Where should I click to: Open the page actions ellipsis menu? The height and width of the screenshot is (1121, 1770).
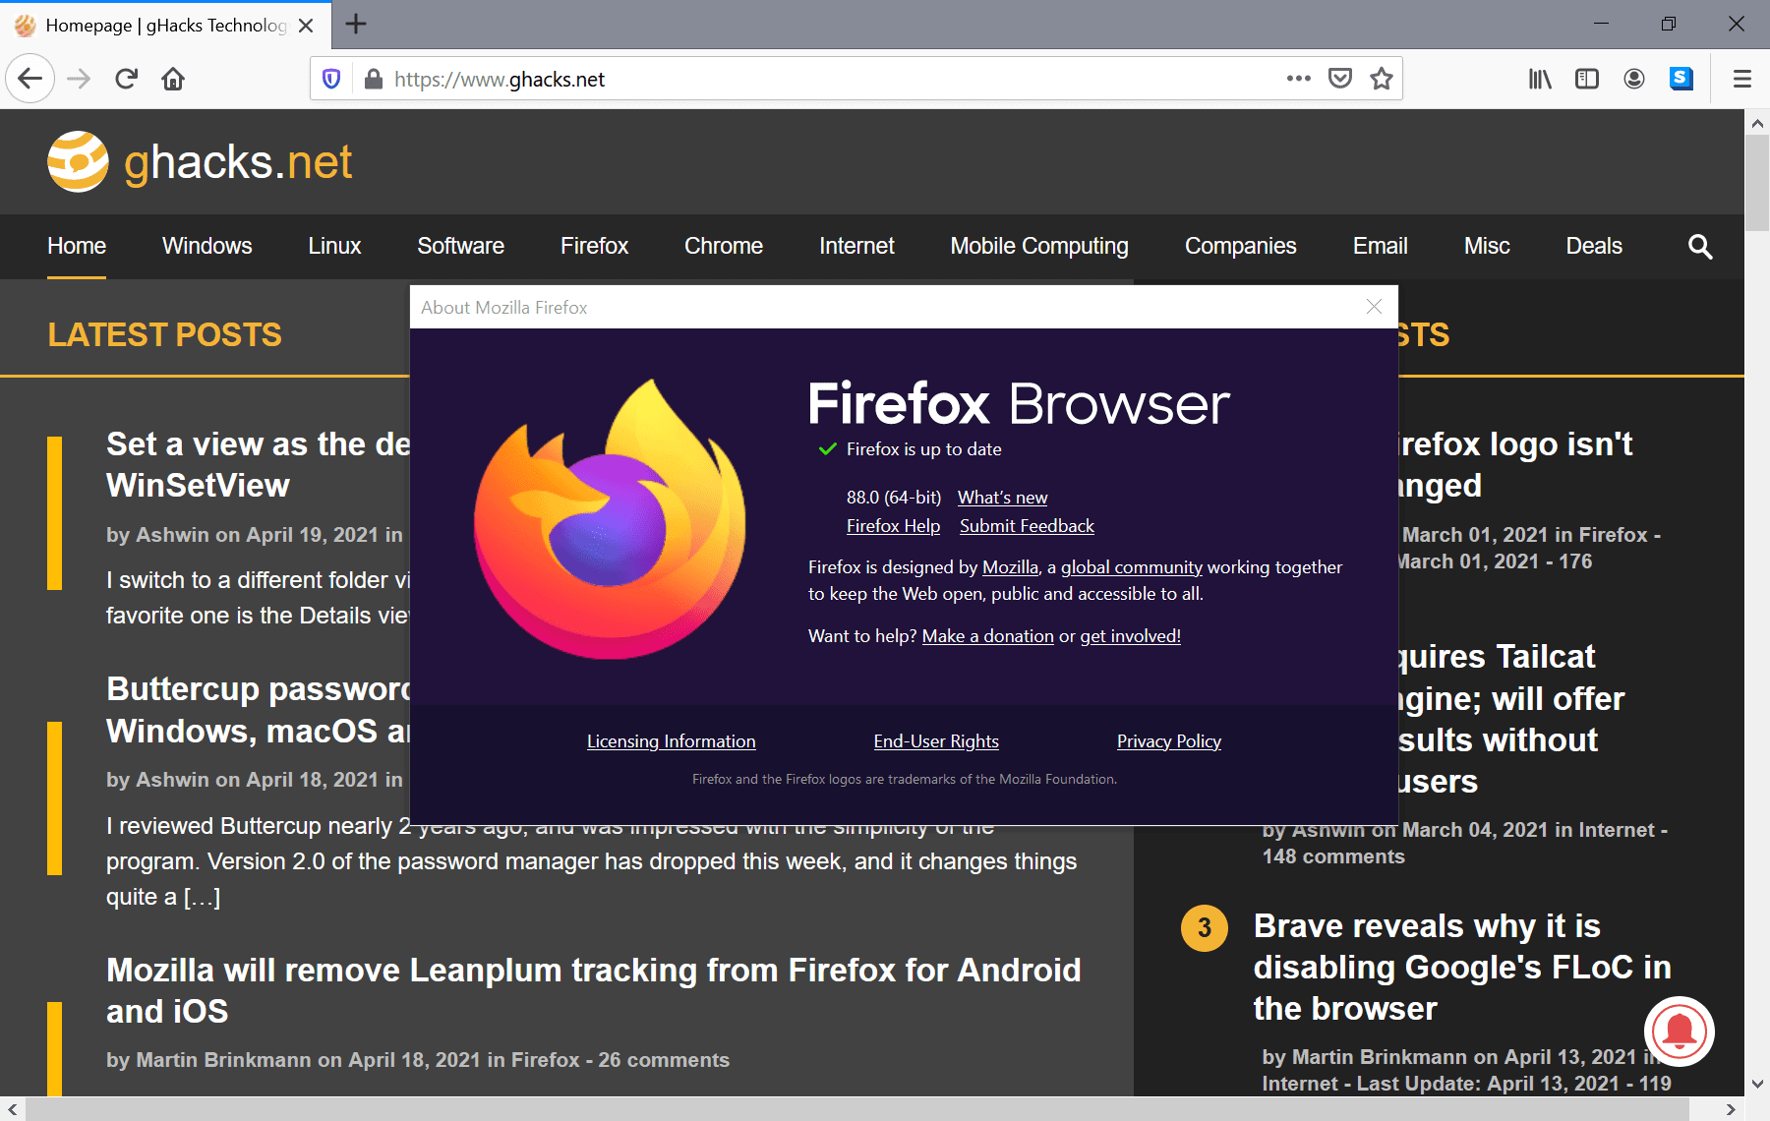point(1299,79)
